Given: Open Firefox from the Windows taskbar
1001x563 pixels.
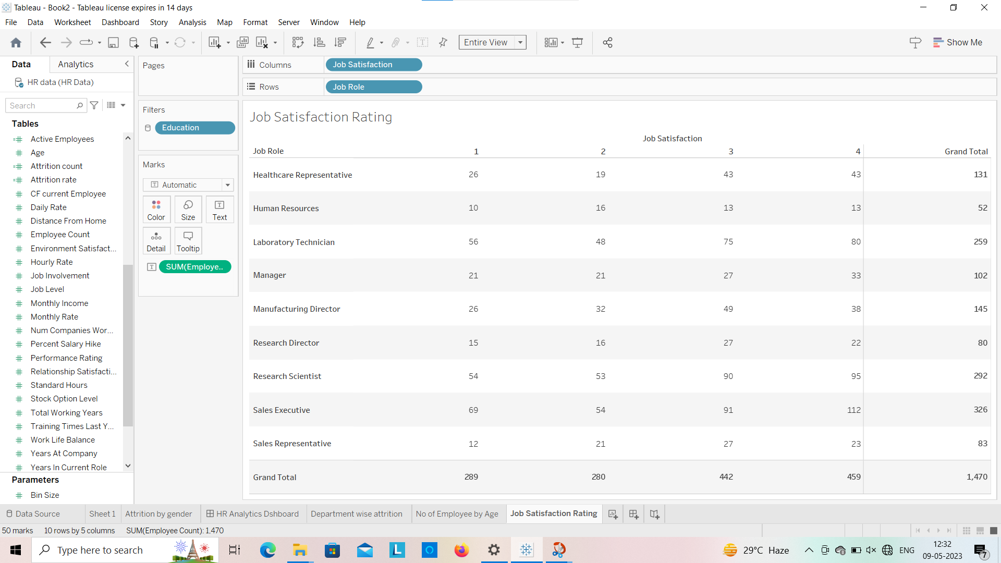Looking at the screenshot, I should [461, 550].
